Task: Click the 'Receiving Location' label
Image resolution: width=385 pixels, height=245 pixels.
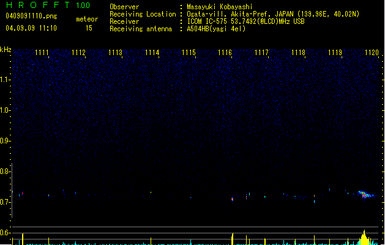Action: (143, 14)
